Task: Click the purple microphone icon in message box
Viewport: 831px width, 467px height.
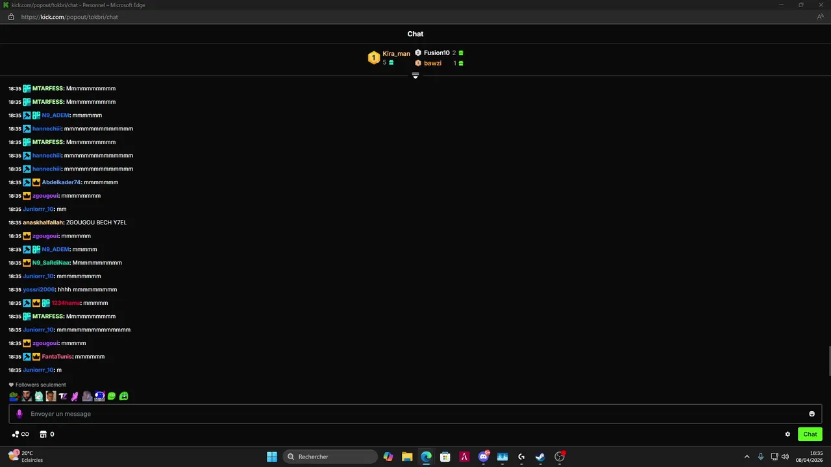Action: click(x=19, y=414)
